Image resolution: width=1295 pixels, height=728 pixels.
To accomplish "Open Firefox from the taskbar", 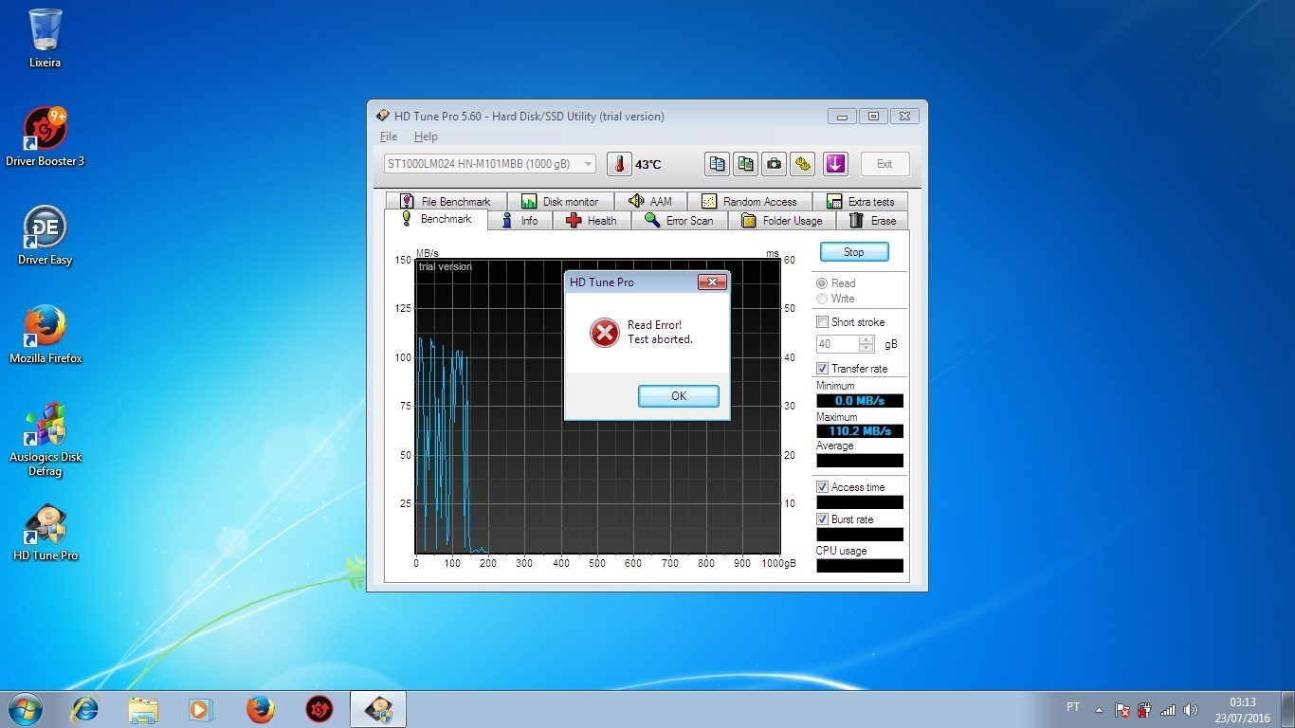I will coord(260,709).
